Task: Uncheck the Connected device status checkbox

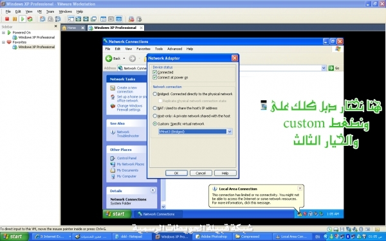Action: (x=154, y=72)
